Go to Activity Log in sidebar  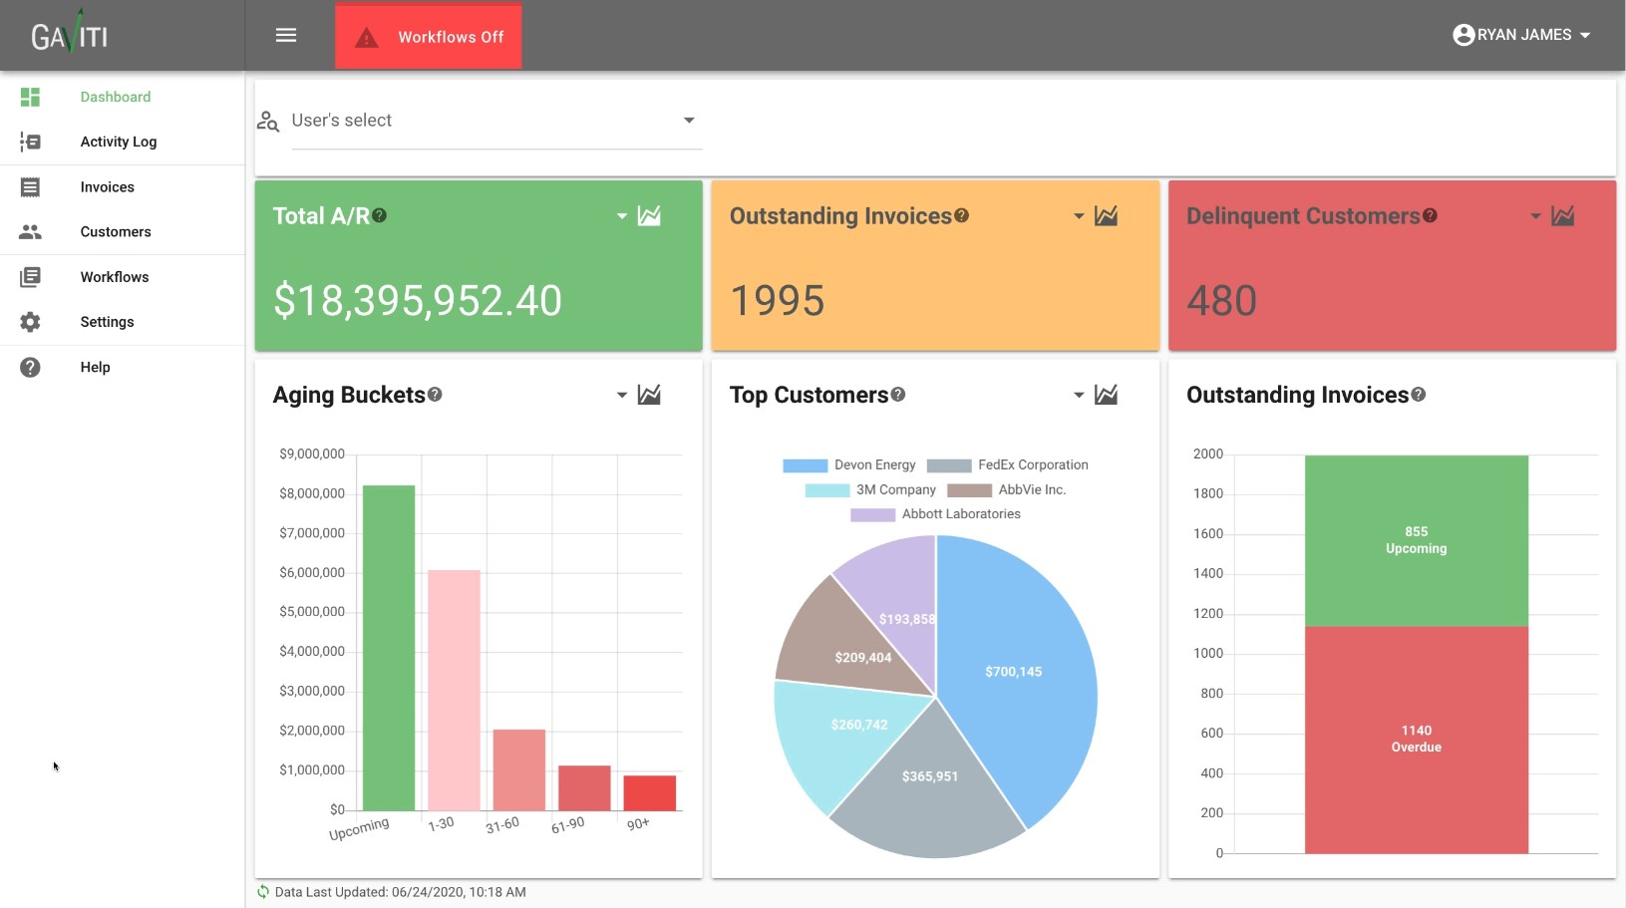(x=118, y=142)
